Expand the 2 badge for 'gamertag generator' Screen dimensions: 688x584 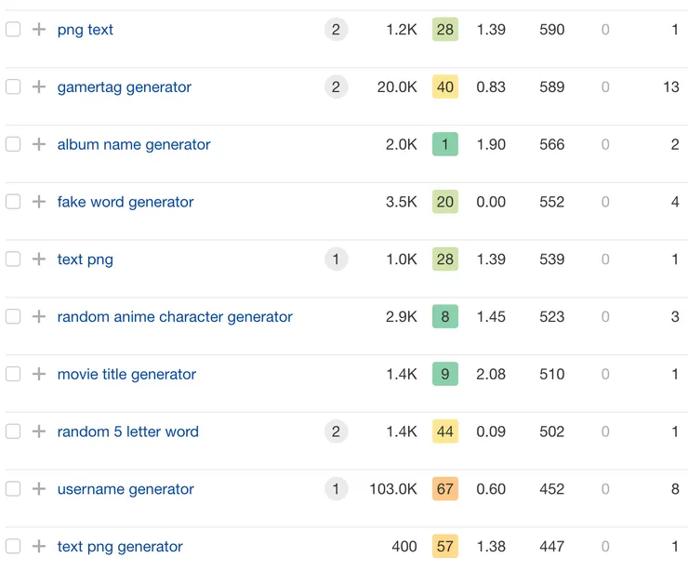(x=336, y=87)
